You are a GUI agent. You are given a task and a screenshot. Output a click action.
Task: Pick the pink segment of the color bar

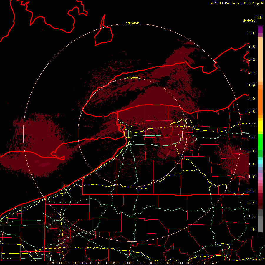coord(260,178)
